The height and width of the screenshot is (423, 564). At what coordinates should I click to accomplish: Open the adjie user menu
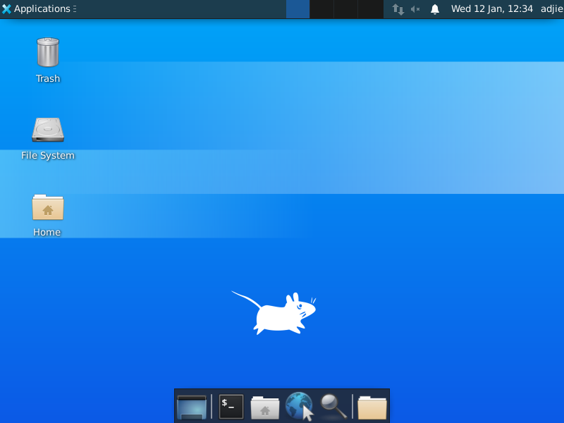(x=552, y=8)
